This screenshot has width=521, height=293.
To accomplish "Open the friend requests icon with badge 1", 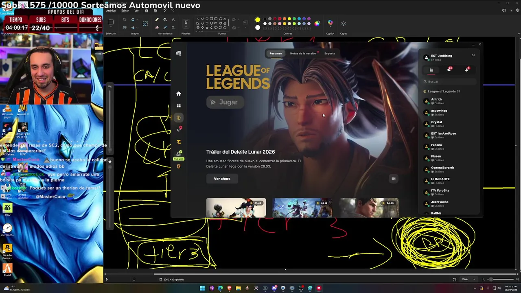I will click(467, 70).
